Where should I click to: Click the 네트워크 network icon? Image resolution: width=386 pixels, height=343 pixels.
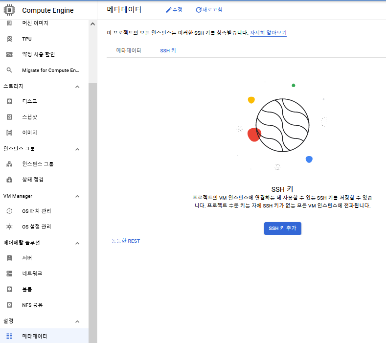point(9,274)
